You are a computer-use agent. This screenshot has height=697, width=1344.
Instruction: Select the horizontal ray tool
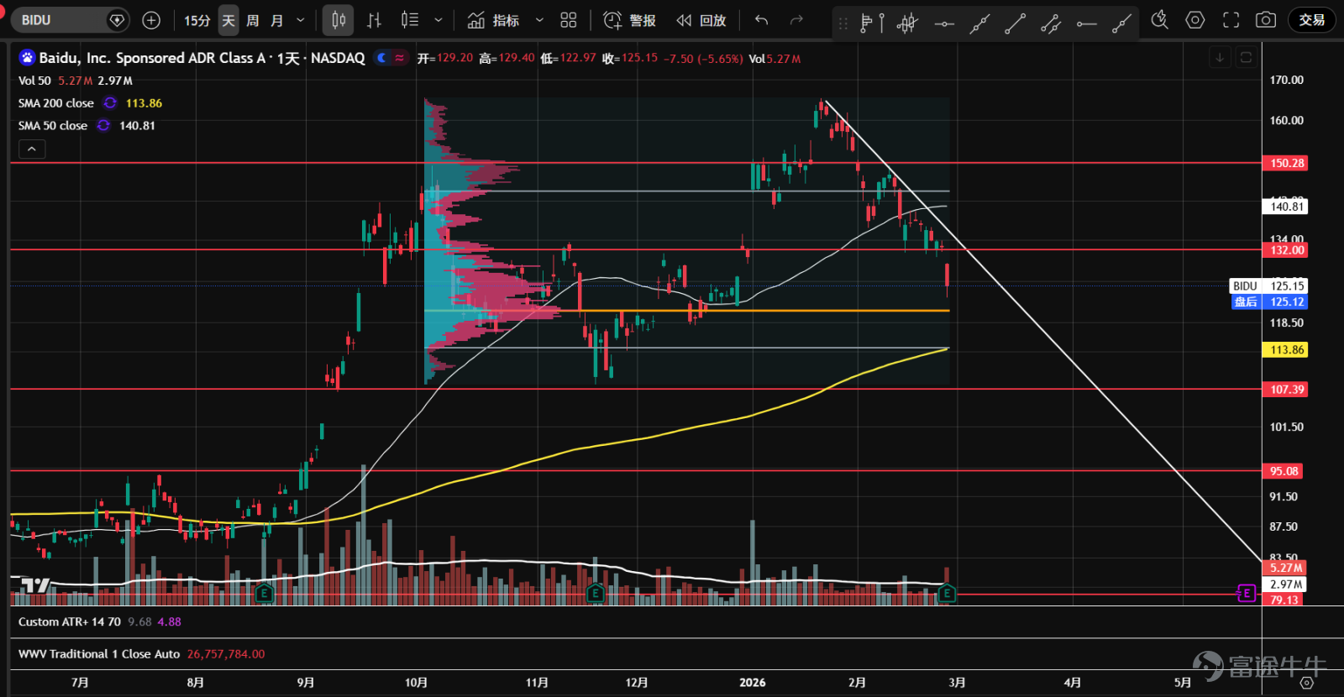click(1087, 24)
